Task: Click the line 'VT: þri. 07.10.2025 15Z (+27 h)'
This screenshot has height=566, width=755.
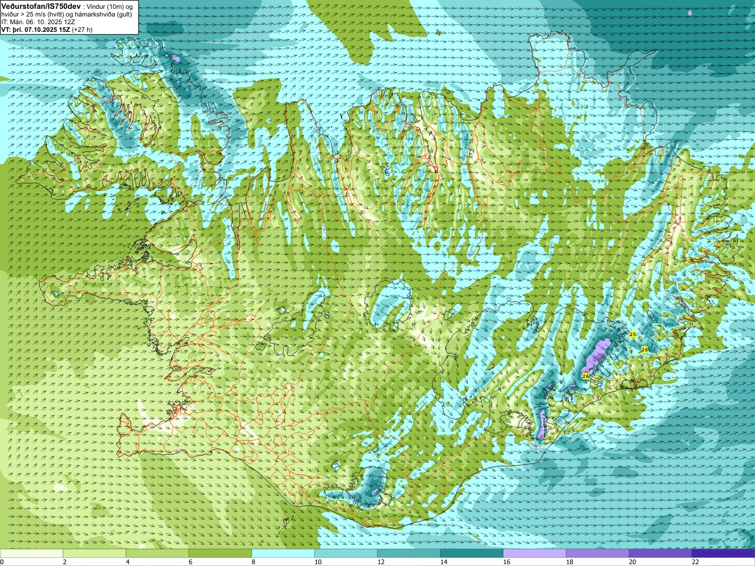Action: coord(47,29)
